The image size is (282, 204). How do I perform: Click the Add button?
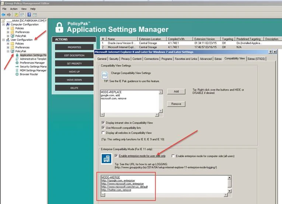(x=176, y=91)
